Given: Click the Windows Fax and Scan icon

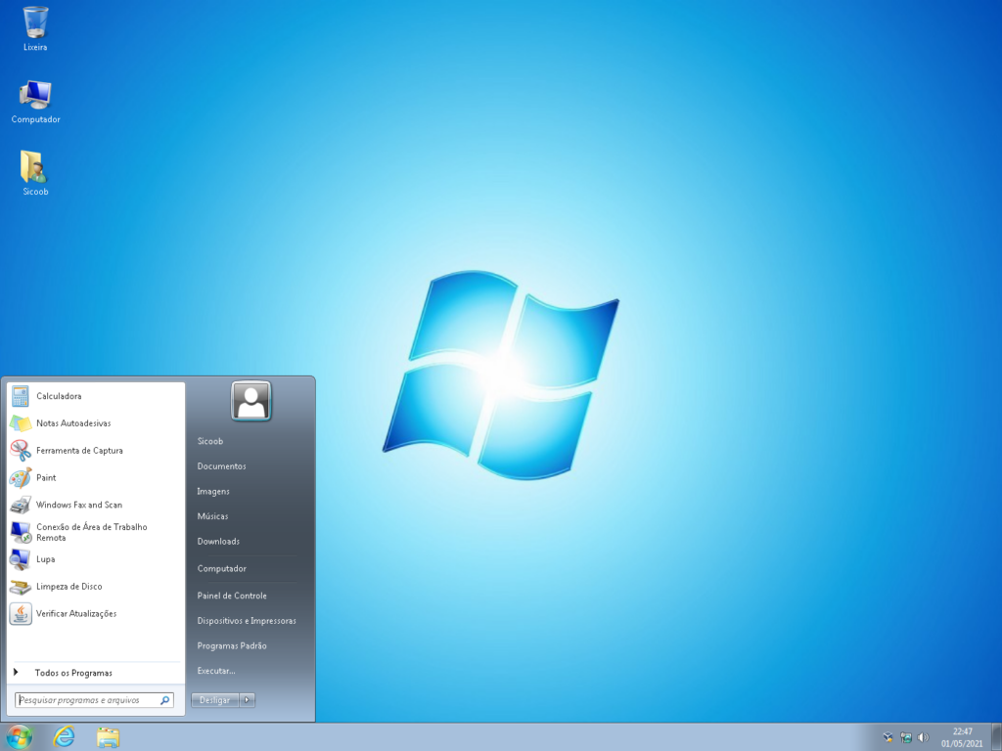Looking at the screenshot, I should pyautogui.click(x=21, y=505).
